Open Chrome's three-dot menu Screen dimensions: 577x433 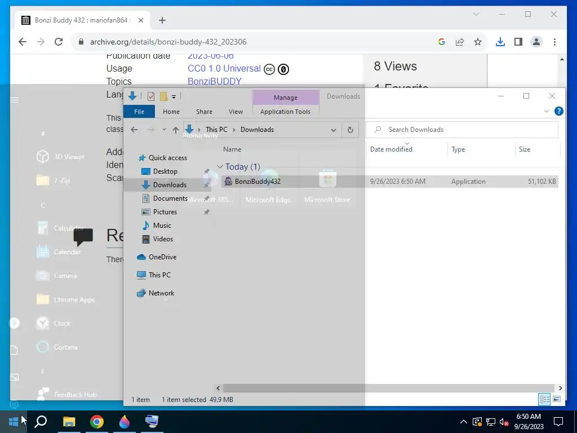(x=554, y=42)
